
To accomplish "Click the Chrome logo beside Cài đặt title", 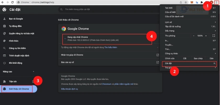I will pyautogui.click(x=4, y=9).
